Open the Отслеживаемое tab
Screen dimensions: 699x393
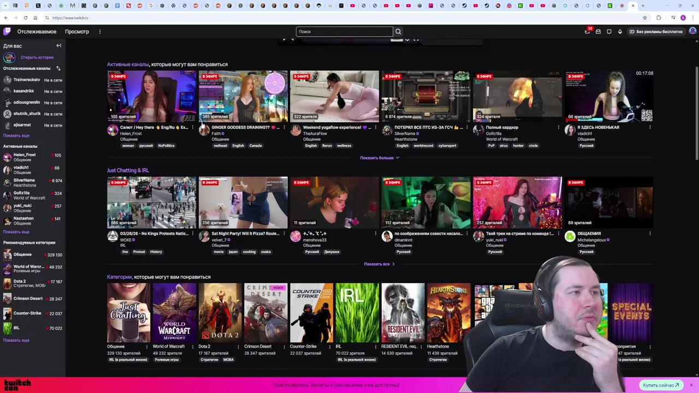[x=37, y=32]
